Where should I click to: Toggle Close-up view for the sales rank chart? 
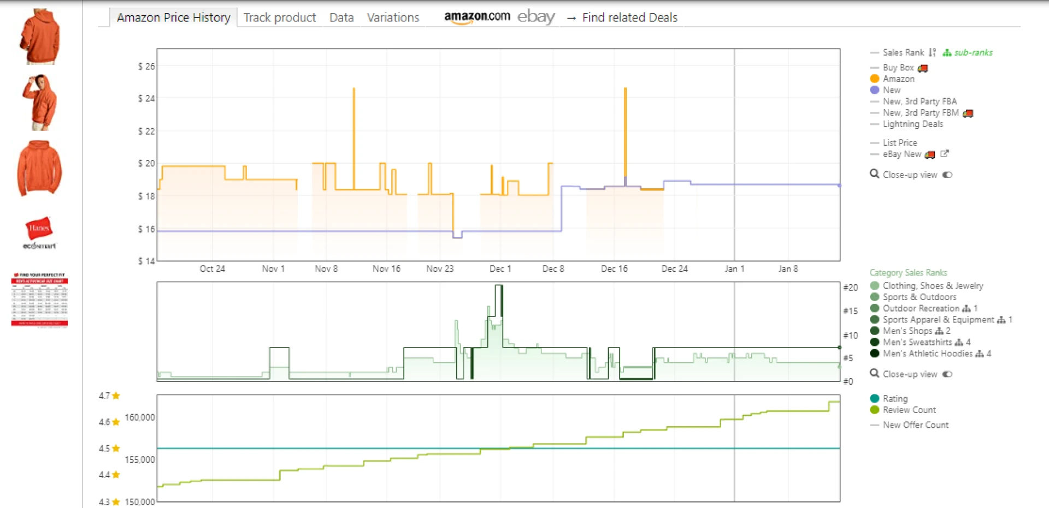pyautogui.click(x=948, y=374)
